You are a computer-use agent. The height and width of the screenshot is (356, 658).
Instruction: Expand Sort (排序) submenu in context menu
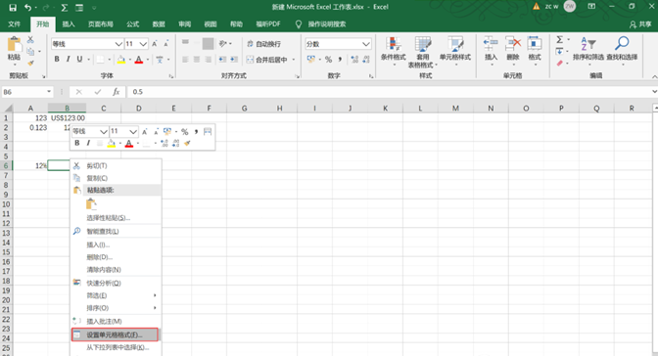[x=116, y=308]
